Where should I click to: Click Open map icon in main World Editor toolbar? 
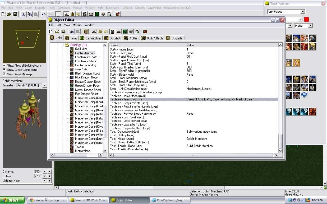pyautogui.click(x=9, y=14)
